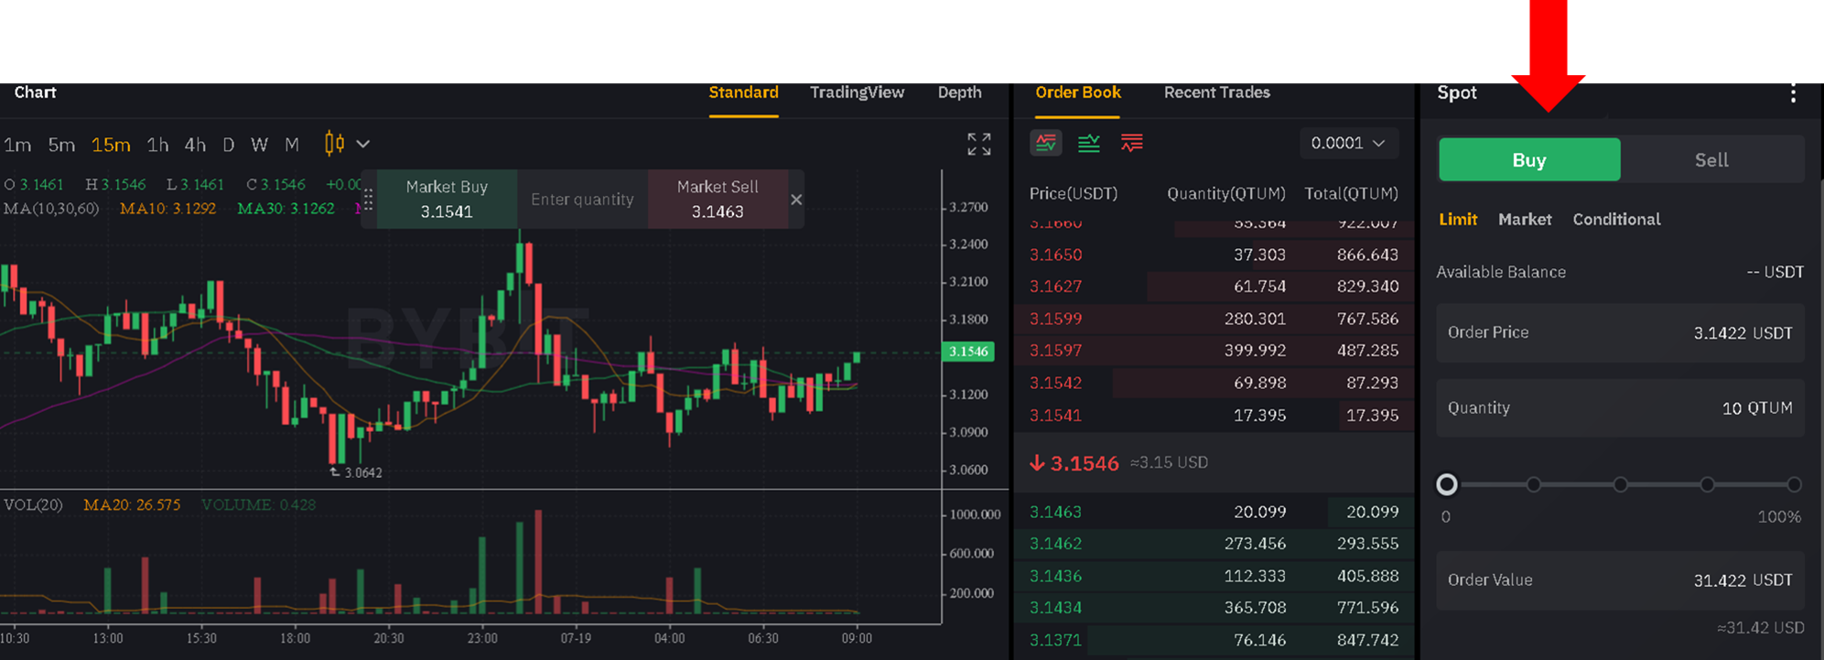
Task: Select ask price 3.1597 in order book
Action: click(x=1055, y=351)
